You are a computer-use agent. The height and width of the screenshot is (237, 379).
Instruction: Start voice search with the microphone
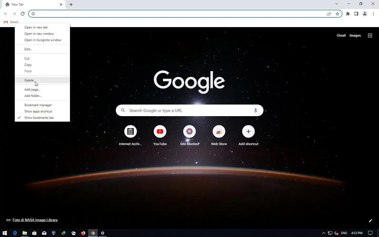(x=255, y=110)
